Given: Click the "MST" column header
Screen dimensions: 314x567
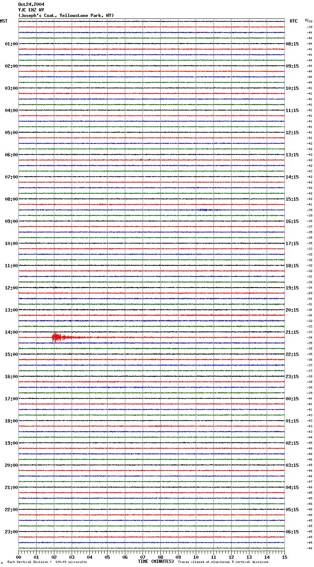Looking at the screenshot, I should 4,21.
